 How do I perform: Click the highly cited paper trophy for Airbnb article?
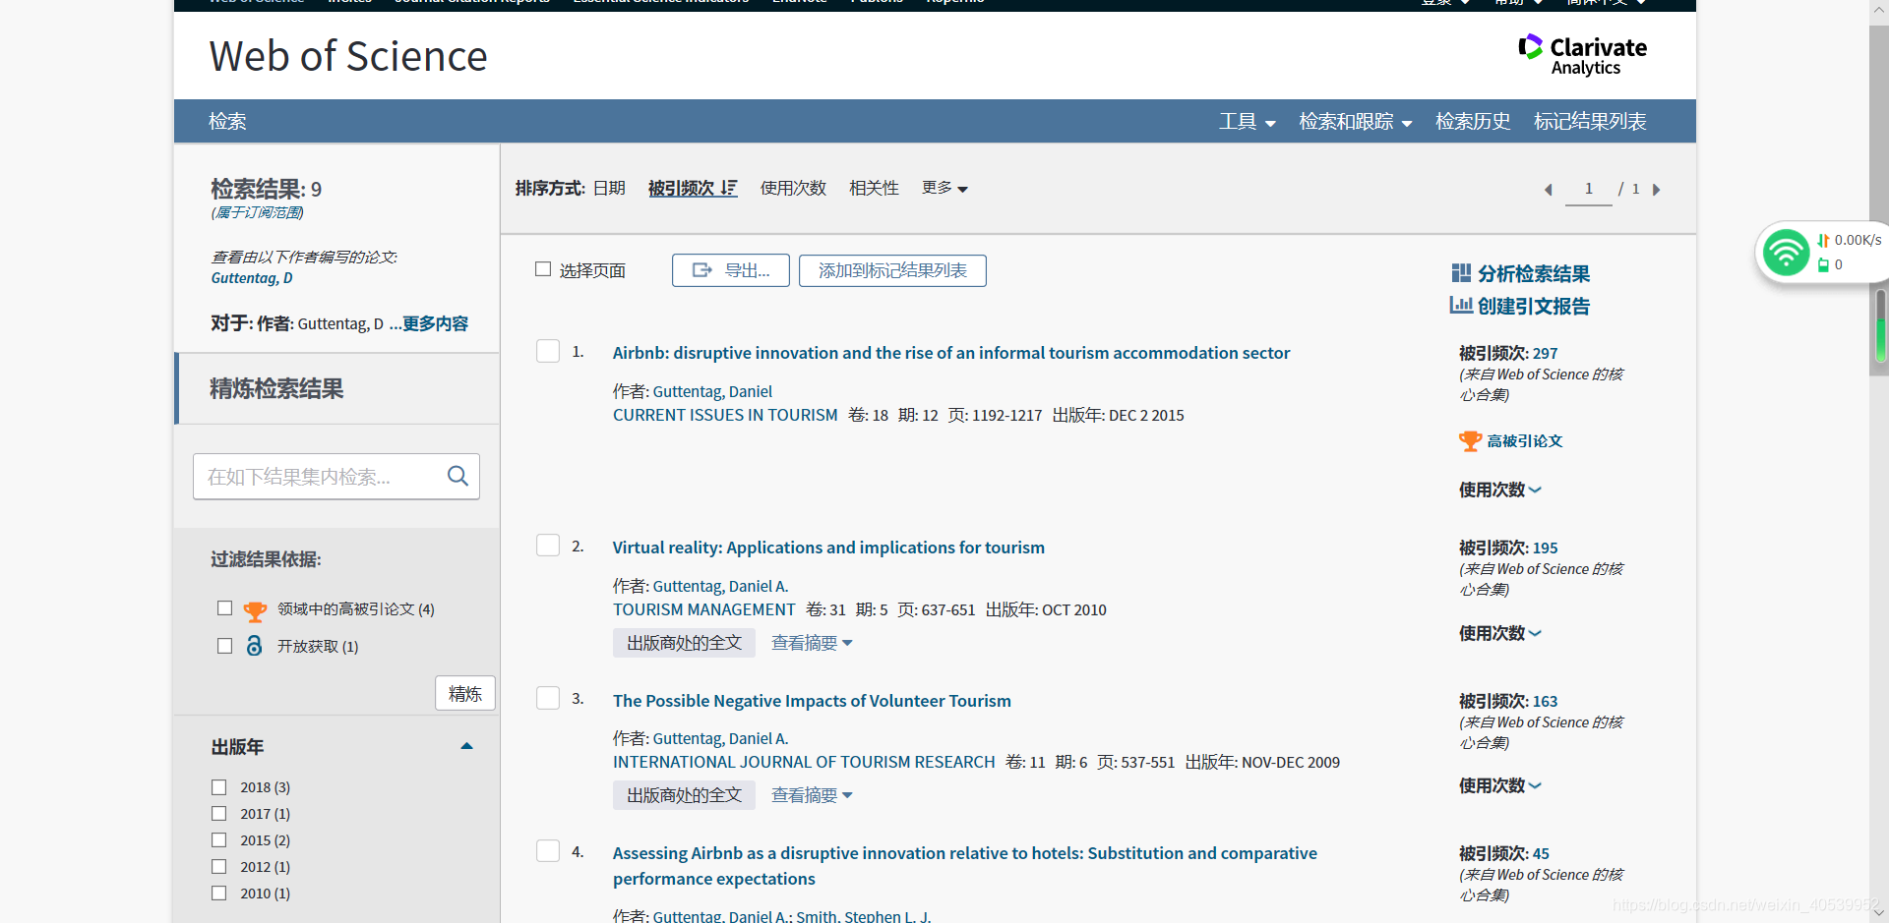1470,441
